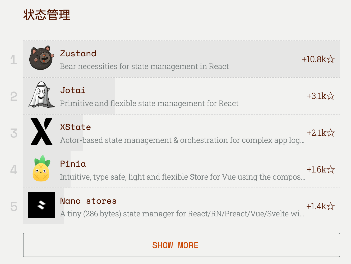Click XState's Actor-based state management description

coord(182,140)
